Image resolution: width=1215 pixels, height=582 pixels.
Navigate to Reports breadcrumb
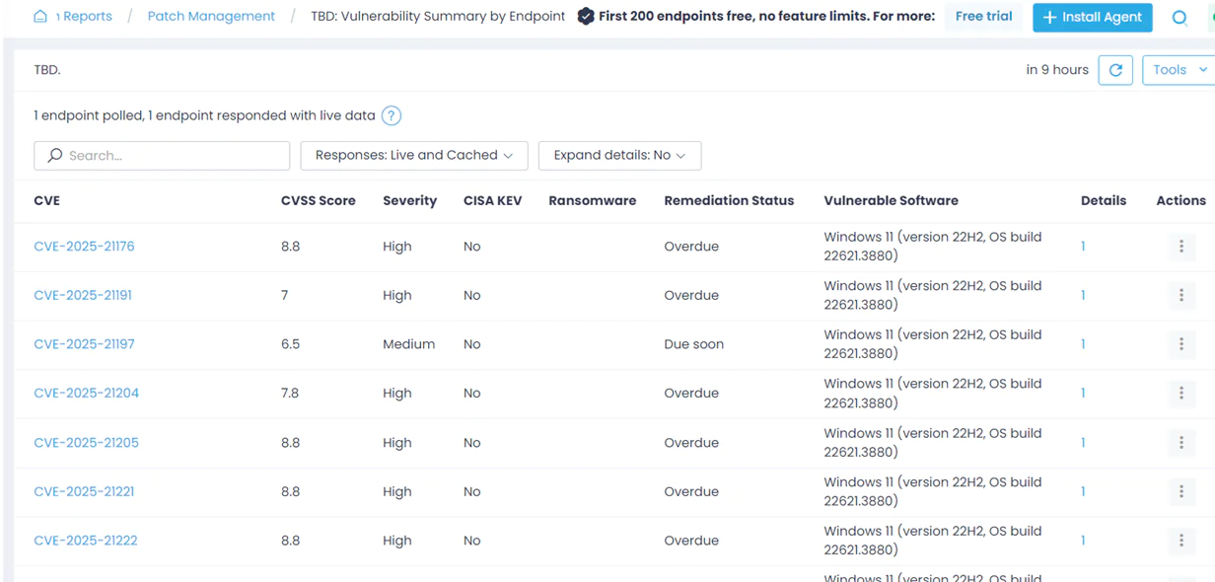tap(87, 17)
